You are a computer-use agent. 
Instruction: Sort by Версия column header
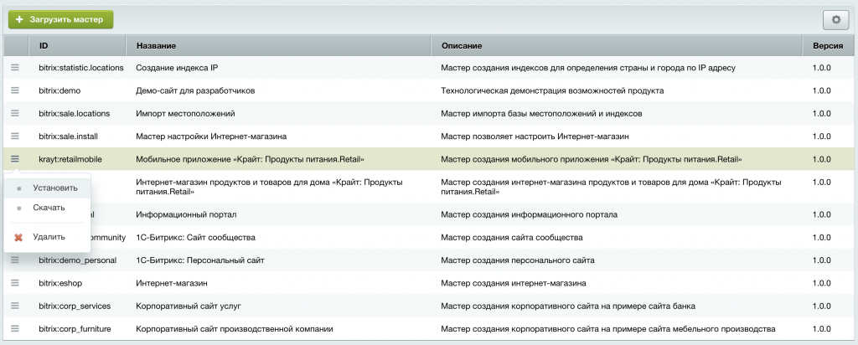(828, 46)
